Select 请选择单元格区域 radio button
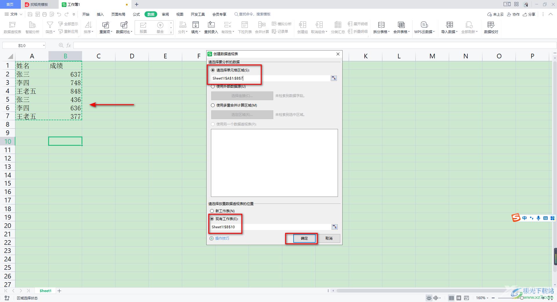 point(213,70)
